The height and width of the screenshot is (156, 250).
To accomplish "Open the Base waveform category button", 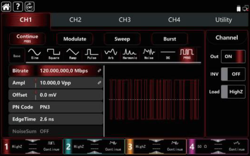I will click(17, 56).
